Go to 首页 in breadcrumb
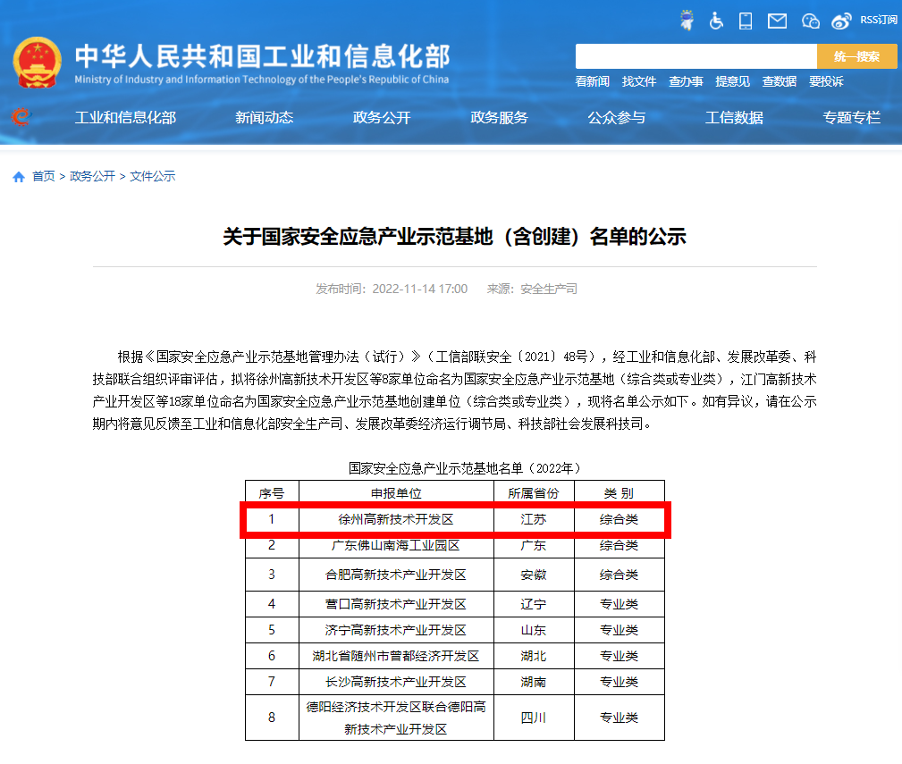Viewport: 902px width, 764px height. pyautogui.click(x=44, y=177)
